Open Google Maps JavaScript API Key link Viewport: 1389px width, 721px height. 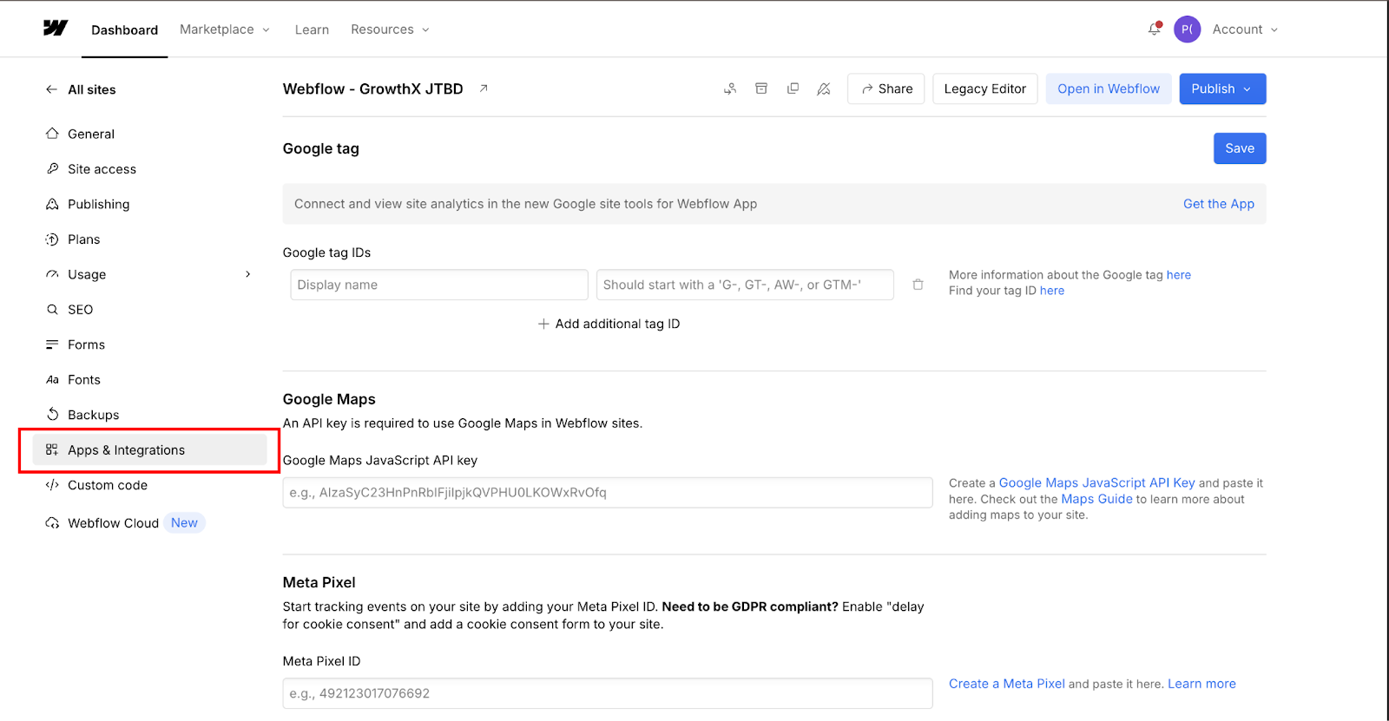coord(1096,482)
